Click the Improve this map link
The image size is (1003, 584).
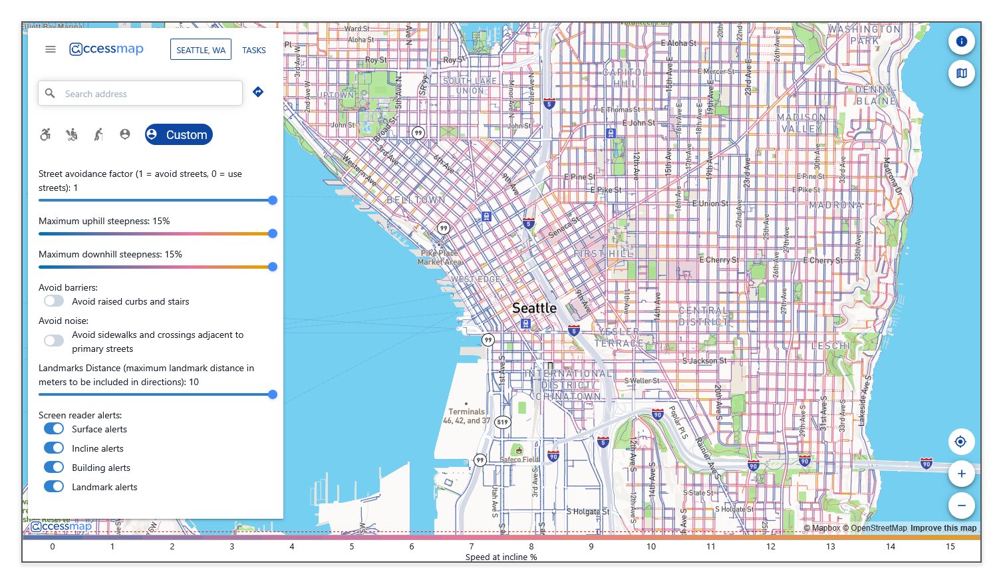[x=944, y=527]
